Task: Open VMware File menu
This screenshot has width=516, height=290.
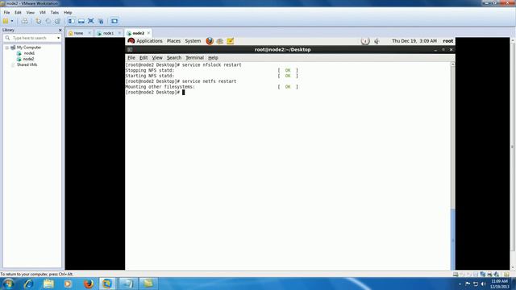Action: [6, 13]
